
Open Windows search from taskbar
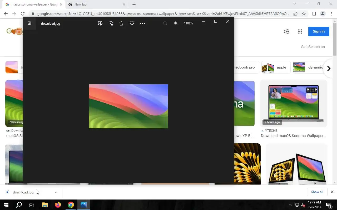coord(19,205)
